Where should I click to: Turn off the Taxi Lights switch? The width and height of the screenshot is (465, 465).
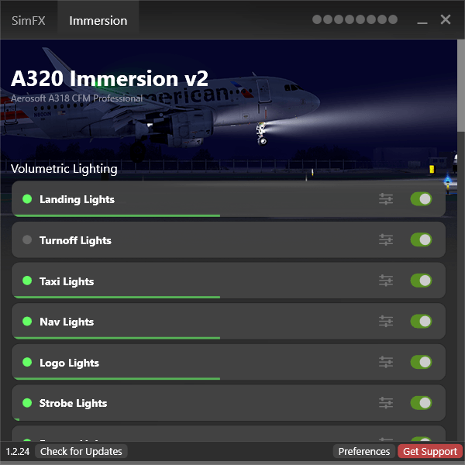[x=421, y=281]
